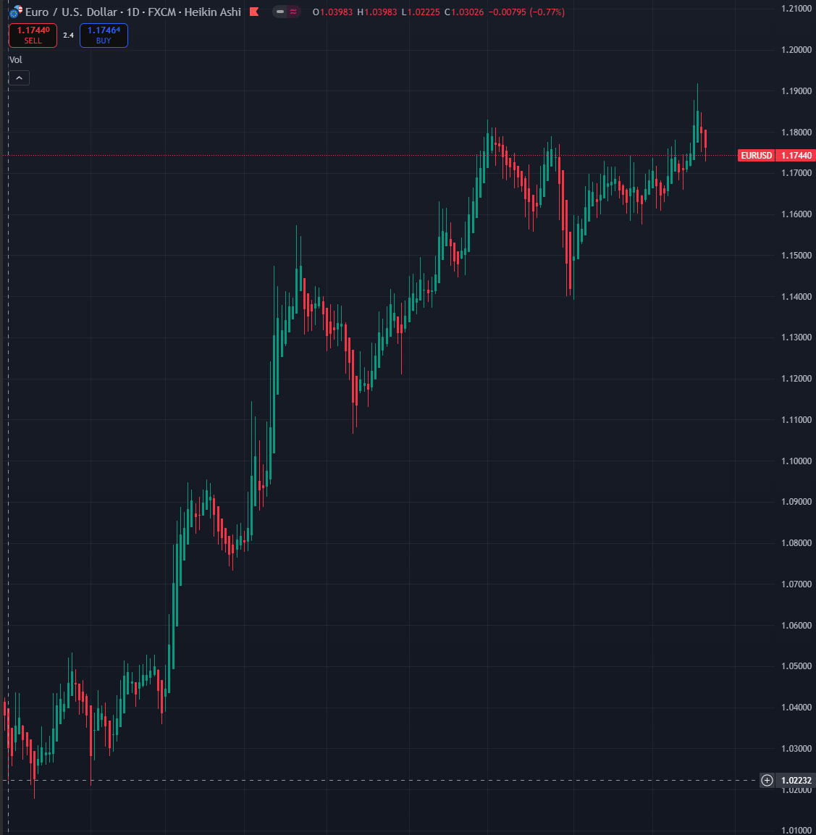Click the red flag icon next to the chart title
The image size is (816, 835).
(x=254, y=12)
